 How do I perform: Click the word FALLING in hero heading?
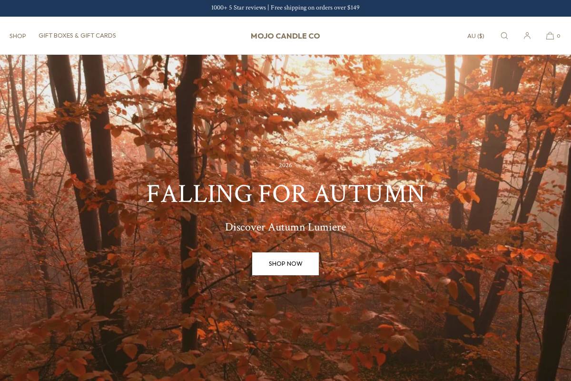point(199,194)
